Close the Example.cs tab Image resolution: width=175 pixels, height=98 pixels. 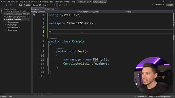coord(43,9)
